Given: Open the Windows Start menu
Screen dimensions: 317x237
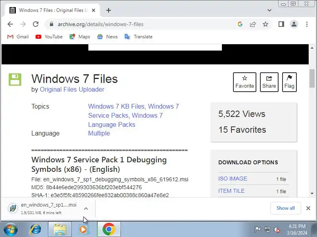Looking at the screenshot, I should (x=10, y=229).
